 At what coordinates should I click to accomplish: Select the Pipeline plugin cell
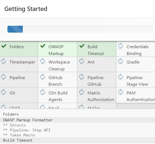[19, 80]
